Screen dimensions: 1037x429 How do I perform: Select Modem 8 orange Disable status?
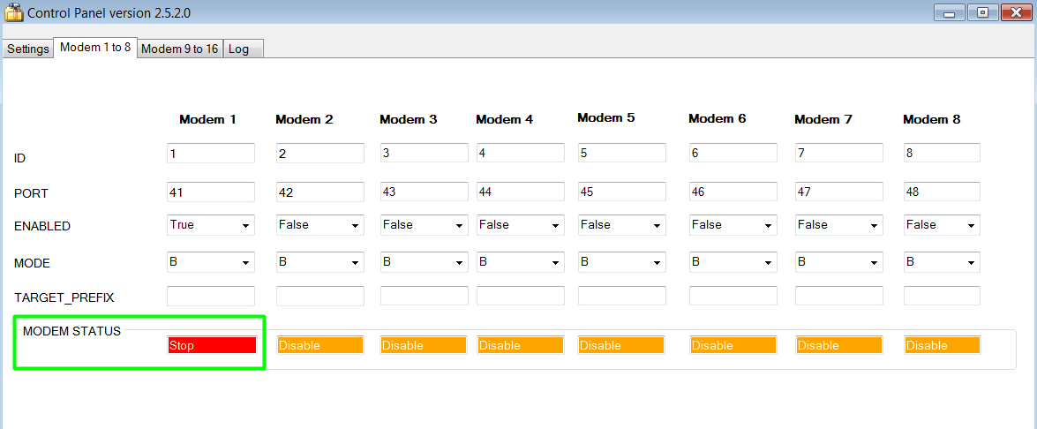[942, 345]
